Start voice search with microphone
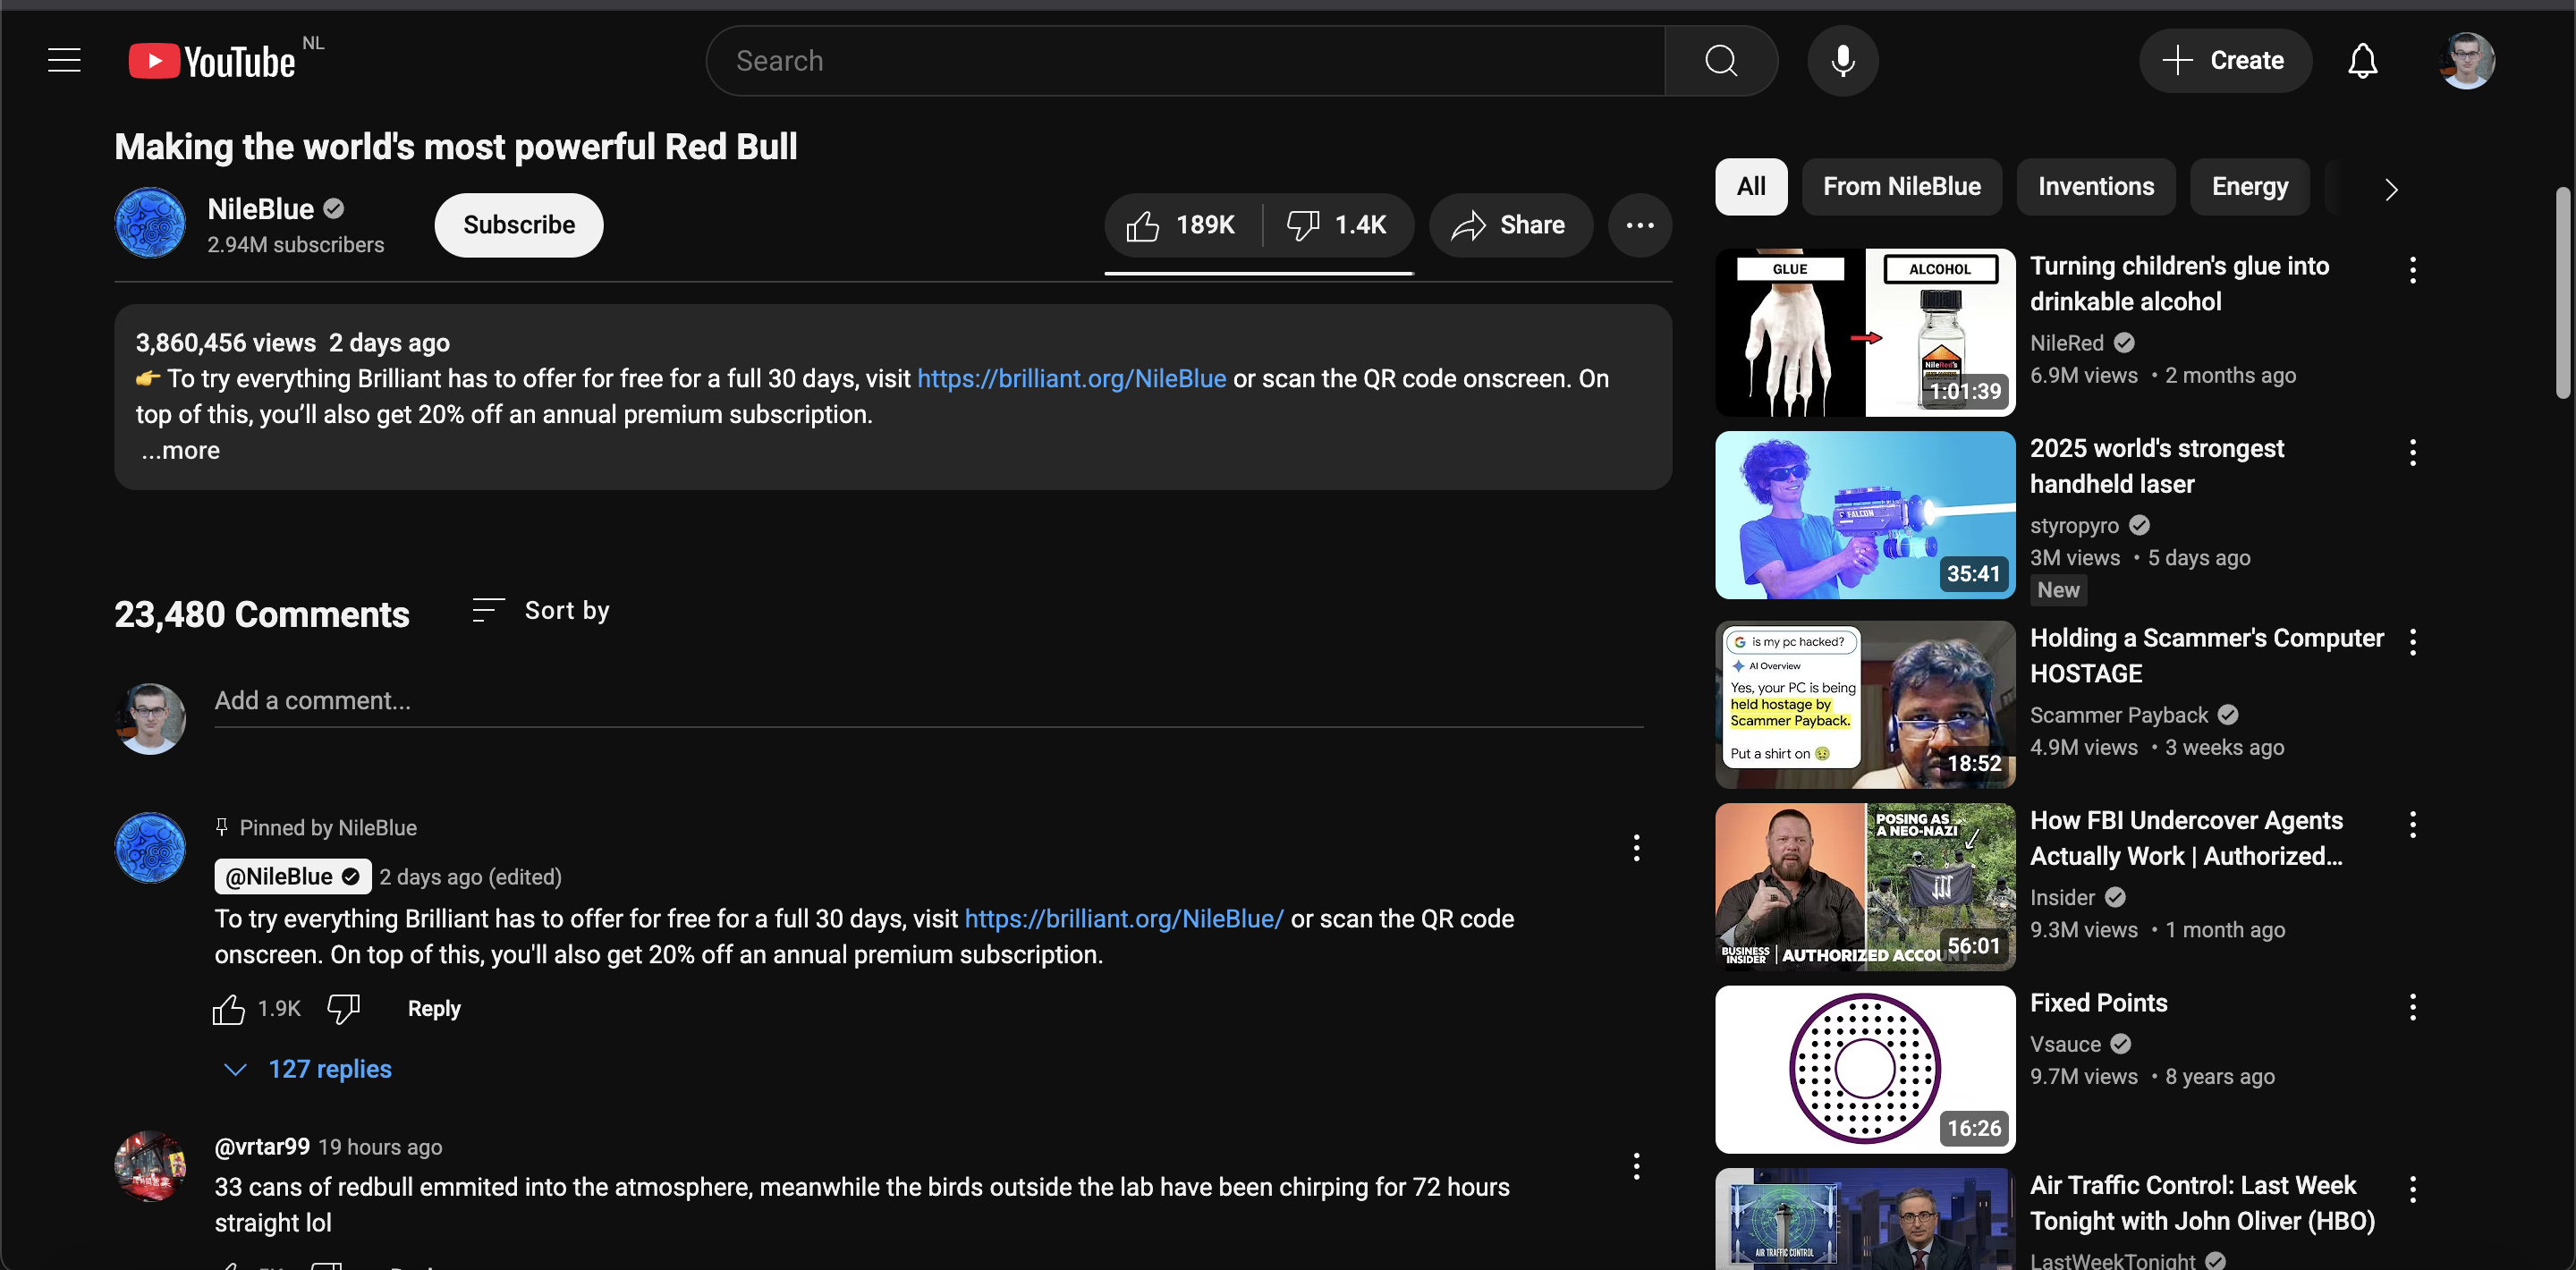2576x1270 pixels. pyautogui.click(x=1842, y=60)
